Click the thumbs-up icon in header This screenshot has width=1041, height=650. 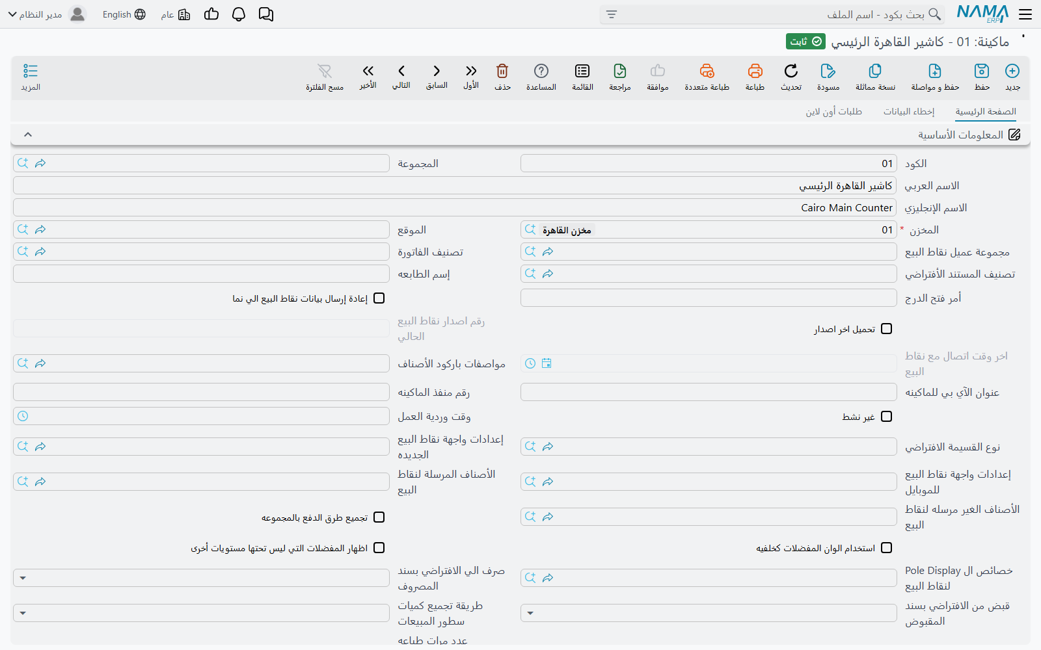coord(211,14)
